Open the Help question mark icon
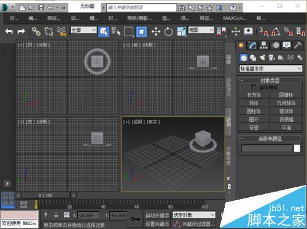 [233, 8]
